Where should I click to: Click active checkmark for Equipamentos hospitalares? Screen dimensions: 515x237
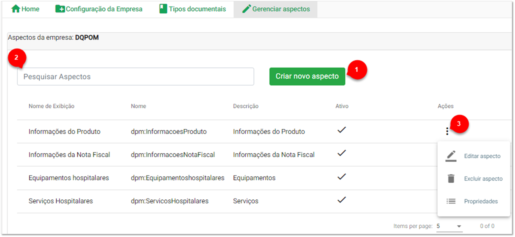coord(341,177)
